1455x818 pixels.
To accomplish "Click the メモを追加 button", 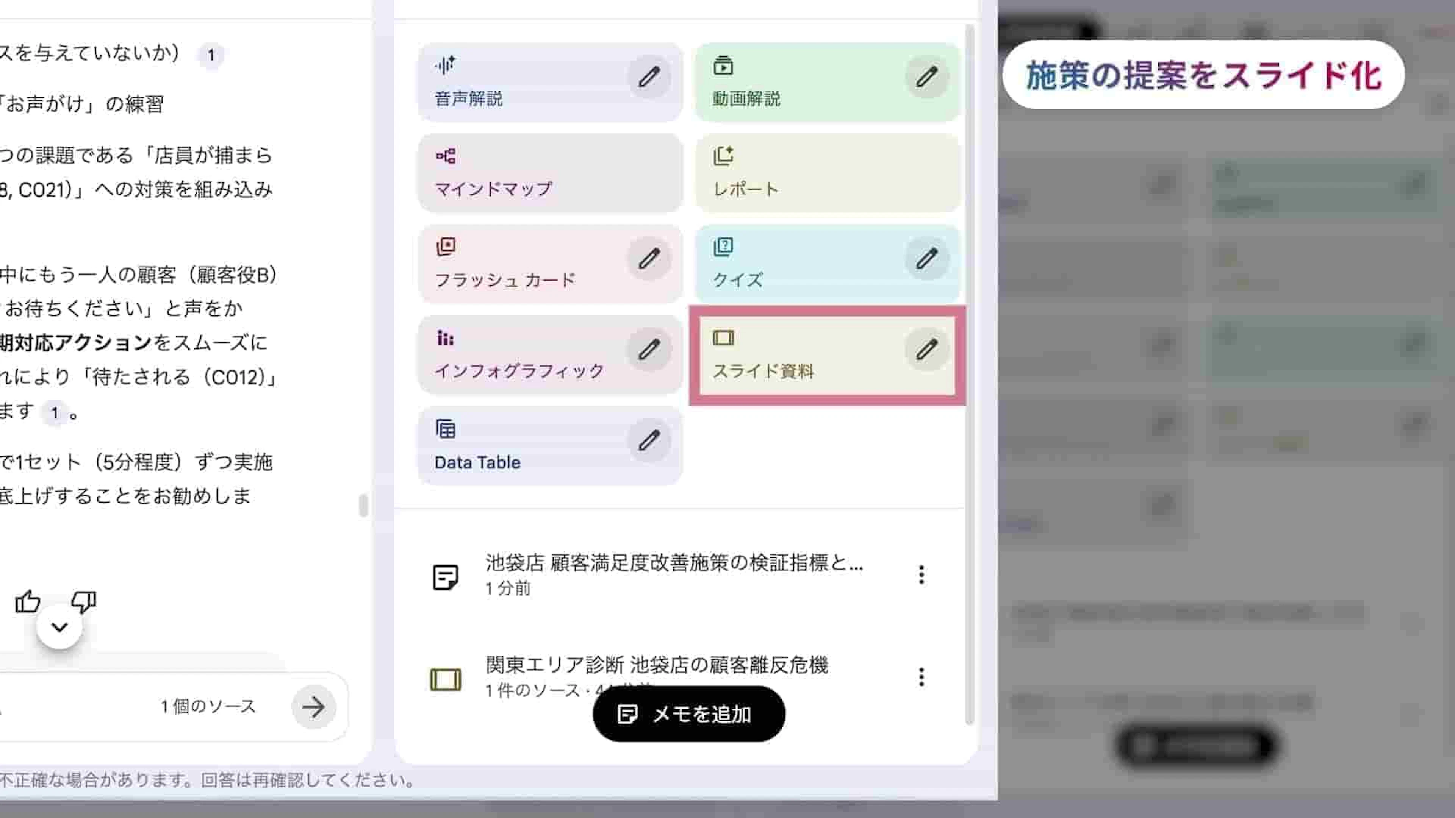I will (689, 713).
